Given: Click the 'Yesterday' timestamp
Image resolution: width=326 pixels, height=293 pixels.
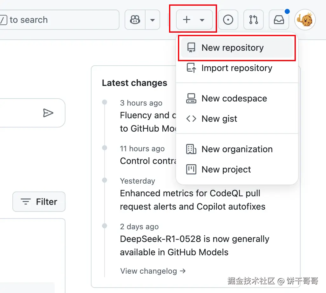Looking at the screenshot, I should coord(138,181).
